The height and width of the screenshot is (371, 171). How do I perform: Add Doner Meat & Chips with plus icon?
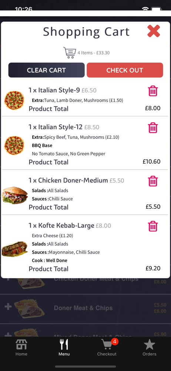tap(8, 307)
